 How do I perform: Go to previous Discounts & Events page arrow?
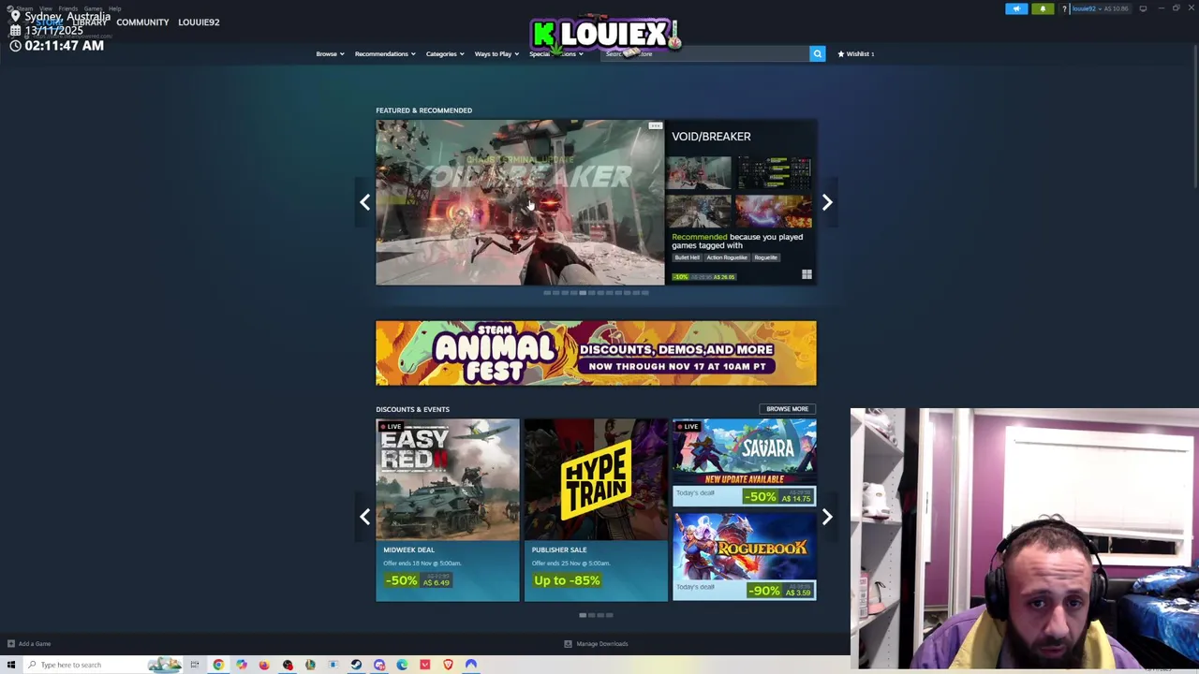(x=365, y=517)
